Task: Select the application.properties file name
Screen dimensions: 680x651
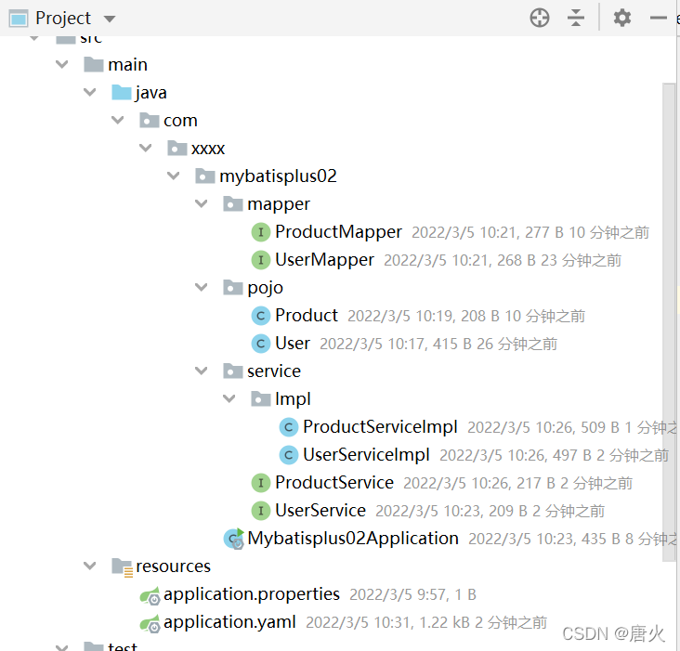Action: pos(252,594)
